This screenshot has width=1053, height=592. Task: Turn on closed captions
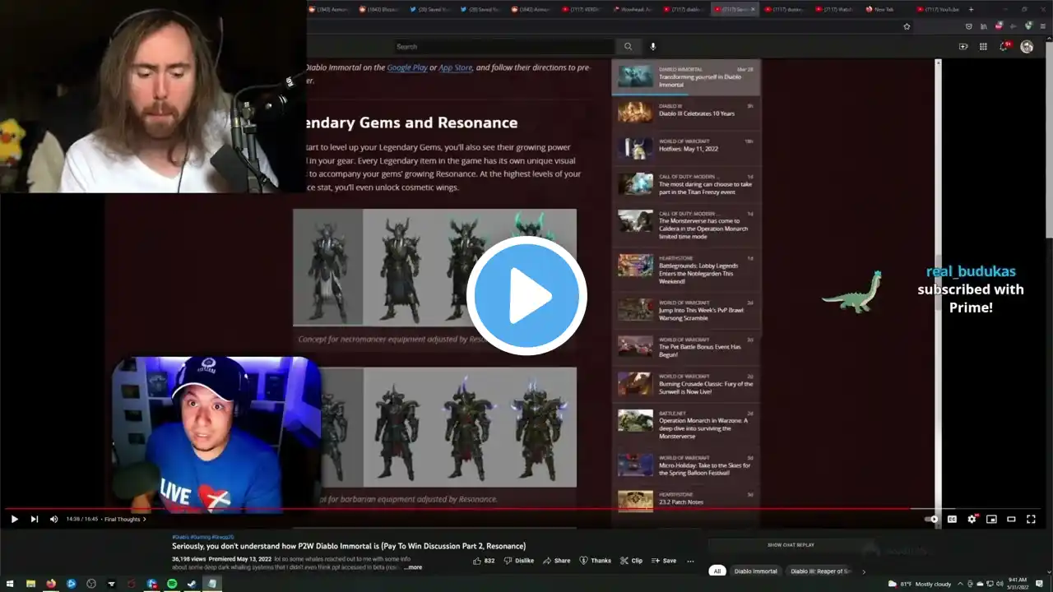click(x=952, y=519)
